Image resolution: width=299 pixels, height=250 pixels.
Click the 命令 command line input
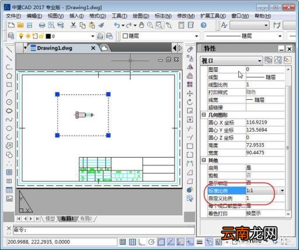[x=104, y=230]
